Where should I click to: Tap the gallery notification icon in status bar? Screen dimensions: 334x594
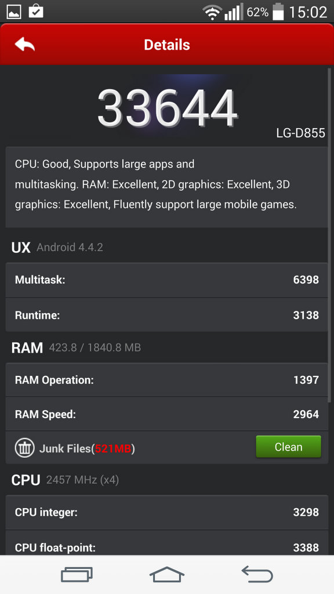pyautogui.click(x=14, y=12)
